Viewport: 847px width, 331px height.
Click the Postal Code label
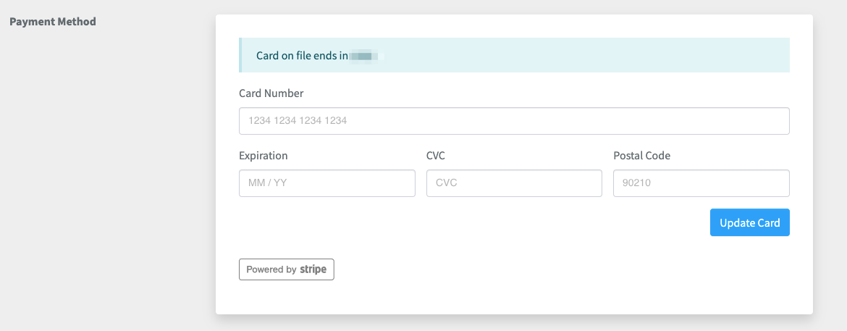coord(641,156)
